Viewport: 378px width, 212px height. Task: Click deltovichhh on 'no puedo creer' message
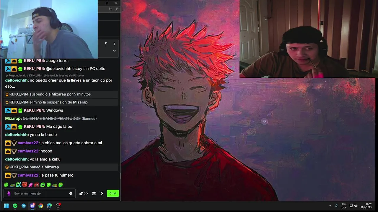(x=17, y=80)
